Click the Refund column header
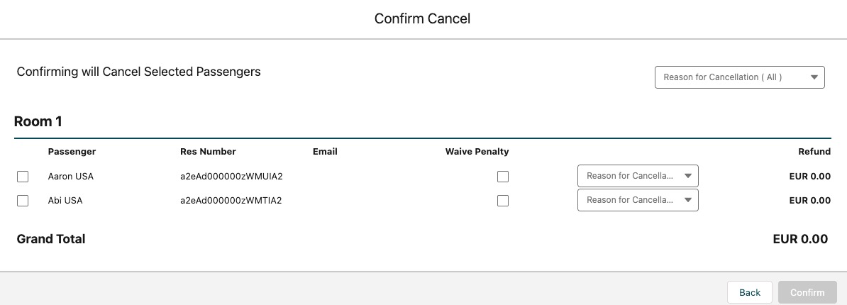Viewport: 847px width, 305px height. coord(814,152)
